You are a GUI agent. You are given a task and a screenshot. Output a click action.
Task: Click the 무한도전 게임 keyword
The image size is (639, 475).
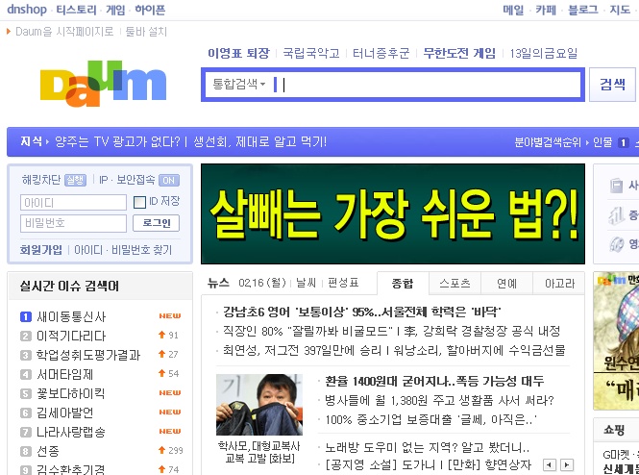point(459,53)
